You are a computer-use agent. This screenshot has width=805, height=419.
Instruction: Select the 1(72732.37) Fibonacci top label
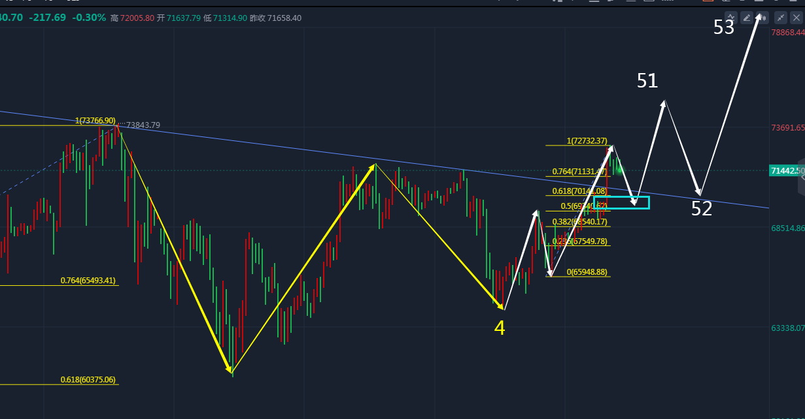[587, 140]
